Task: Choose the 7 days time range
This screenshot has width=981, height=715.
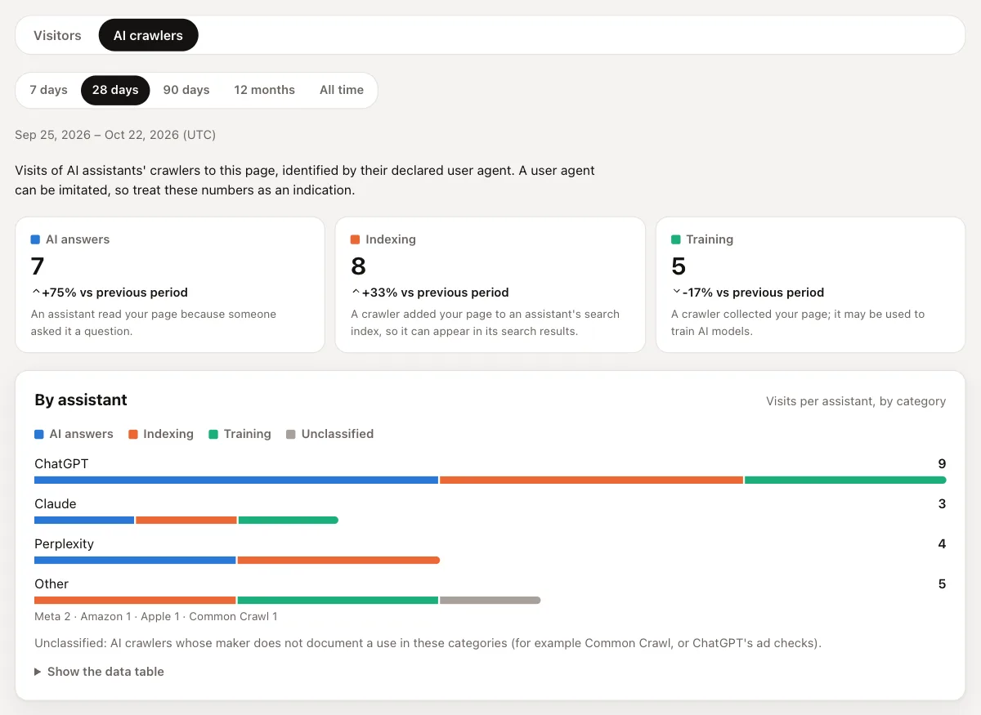Action: pyautogui.click(x=48, y=90)
